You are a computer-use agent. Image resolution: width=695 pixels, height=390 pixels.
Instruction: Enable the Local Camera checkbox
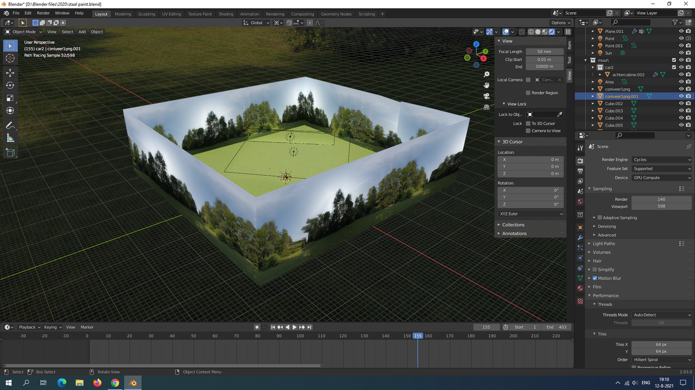coord(528,80)
